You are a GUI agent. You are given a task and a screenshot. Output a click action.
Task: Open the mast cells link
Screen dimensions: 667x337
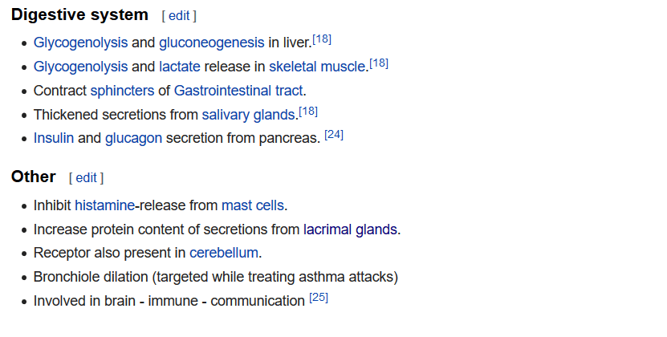pyautogui.click(x=253, y=205)
